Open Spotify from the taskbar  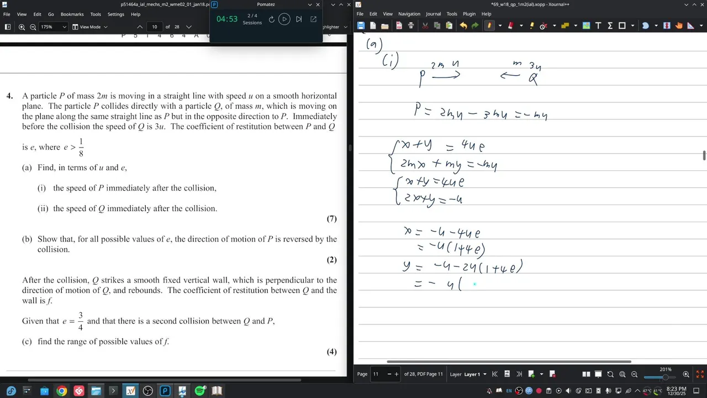click(200, 391)
